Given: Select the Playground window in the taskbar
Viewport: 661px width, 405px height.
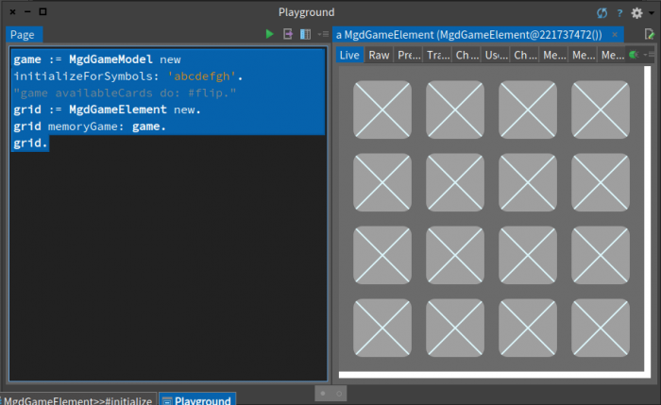Looking at the screenshot, I should (197, 400).
